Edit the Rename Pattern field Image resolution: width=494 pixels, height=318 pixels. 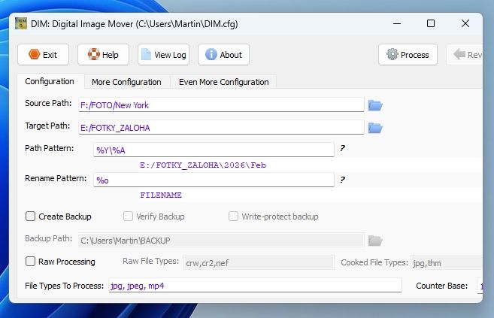214,180
